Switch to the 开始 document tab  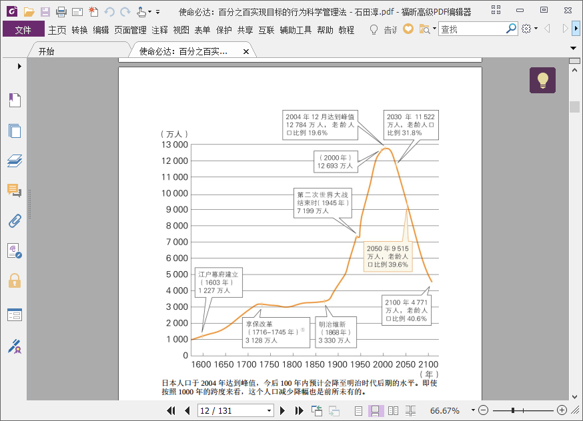[x=47, y=51]
